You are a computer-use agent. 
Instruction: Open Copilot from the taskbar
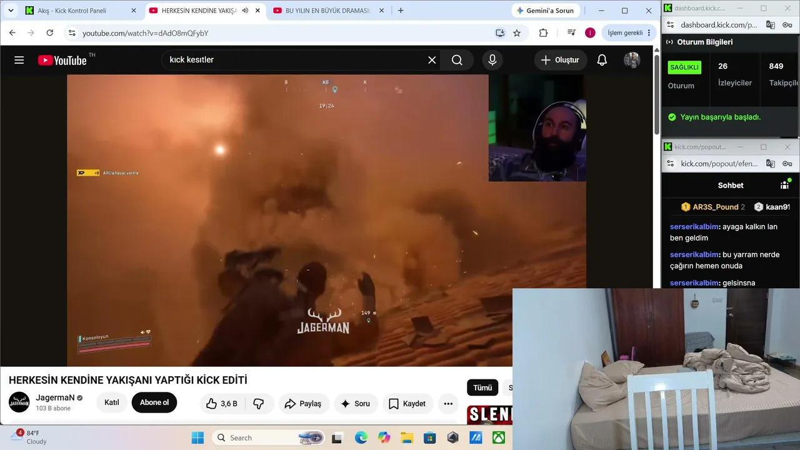[384, 437]
